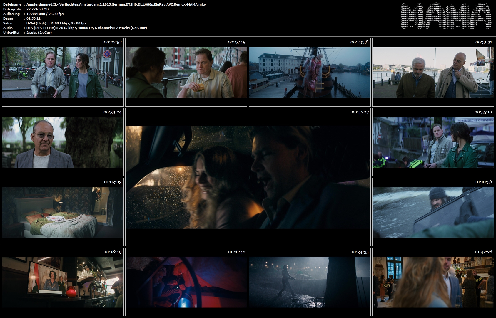This screenshot has width=496, height=318.
Task: Open the thumbnail timestamped 00:55:10
Action: [433, 142]
